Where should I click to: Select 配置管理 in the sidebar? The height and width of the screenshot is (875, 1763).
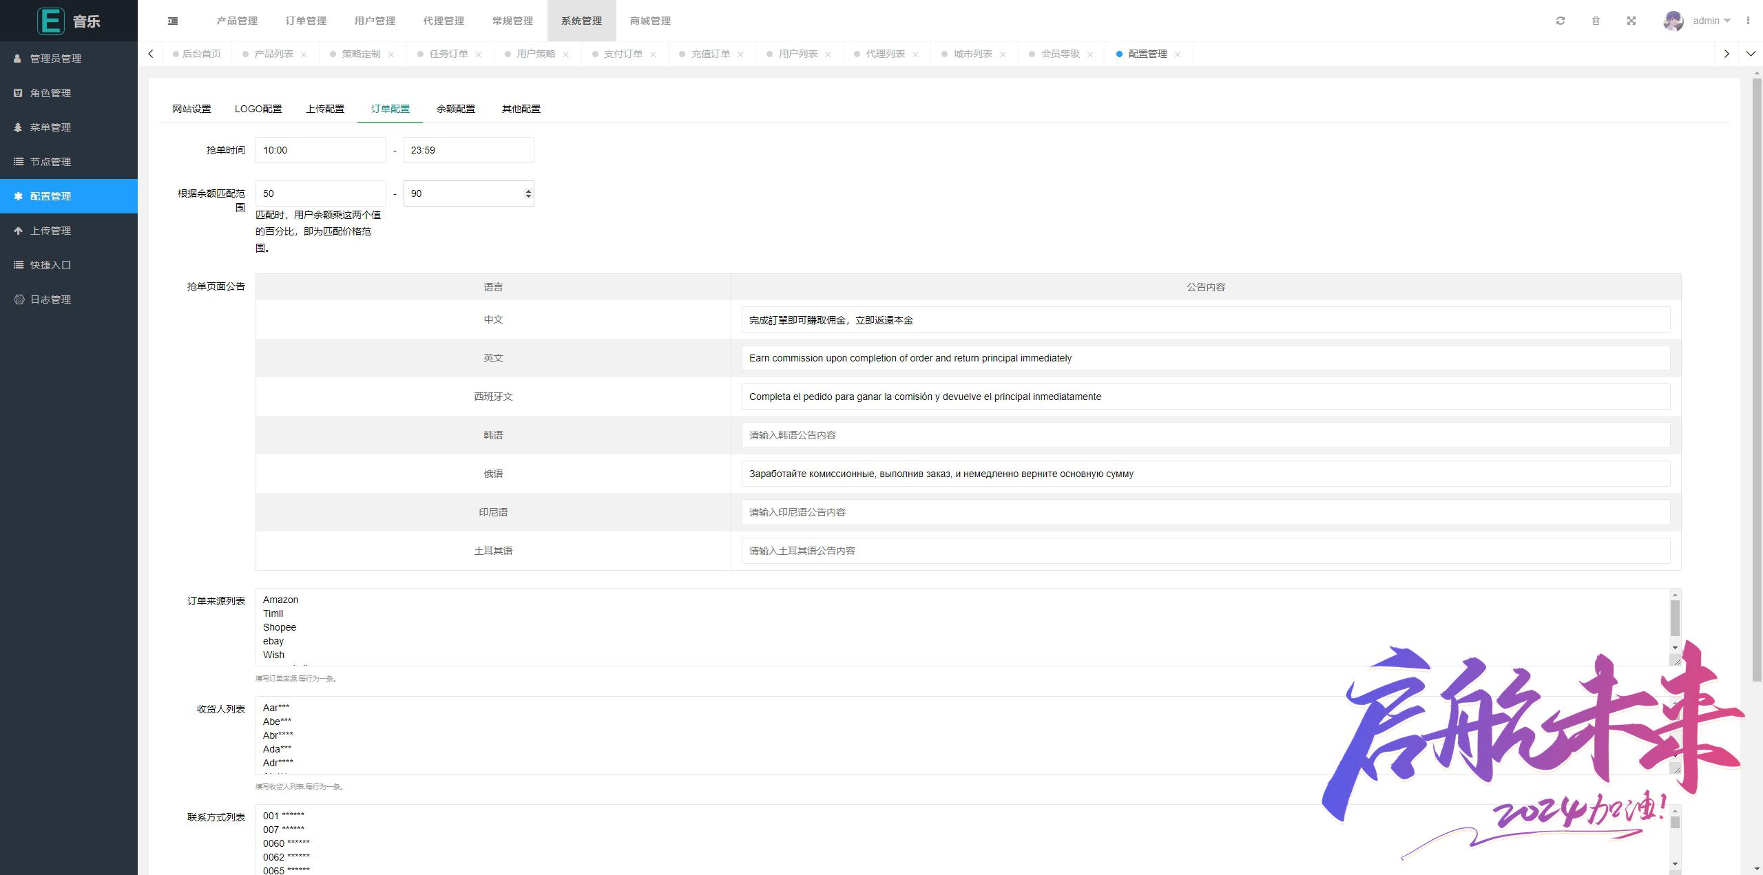click(x=69, y=196)
